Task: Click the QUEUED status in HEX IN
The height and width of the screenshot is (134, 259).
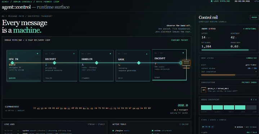Action: pos(12,78)
